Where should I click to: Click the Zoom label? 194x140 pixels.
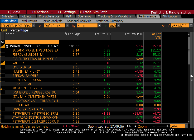click(142, 126)
